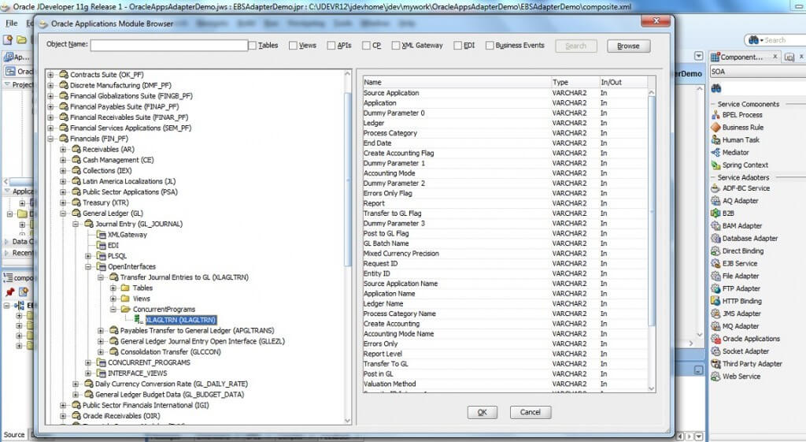Check the XML Gateway checkbox
Screen dimensions: 806x442
click(x=396, y=46)
